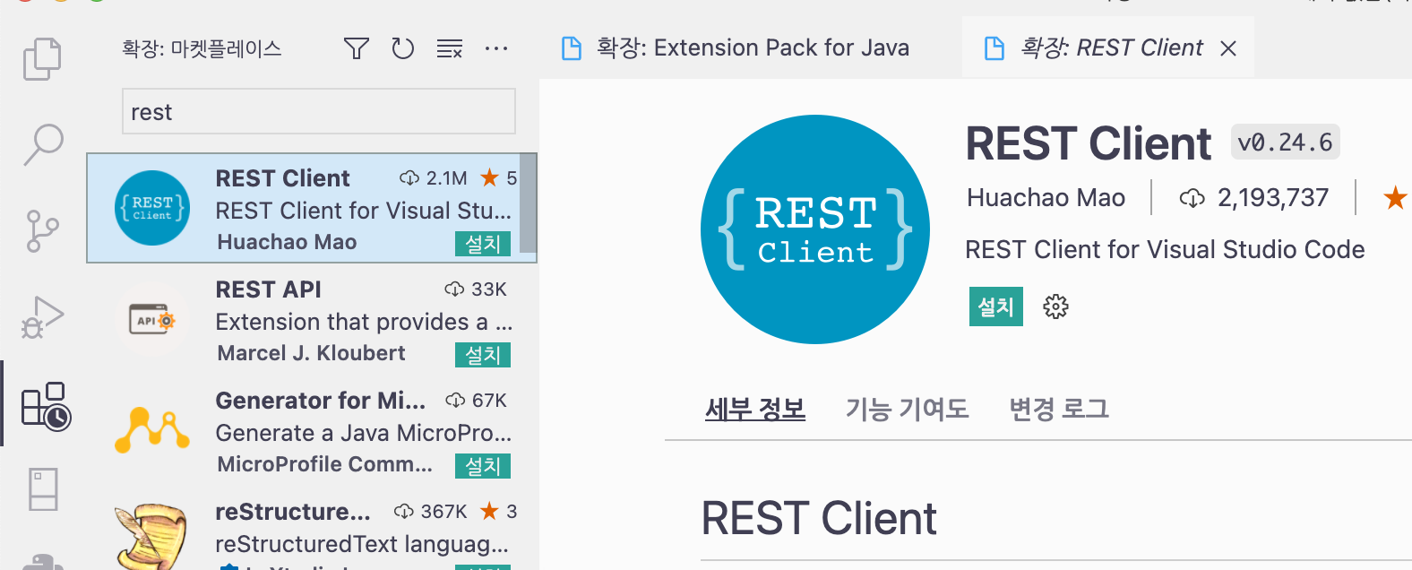
Task: Click Marcel J. Kloubert publisher name
Action: (x=311, y=353)
